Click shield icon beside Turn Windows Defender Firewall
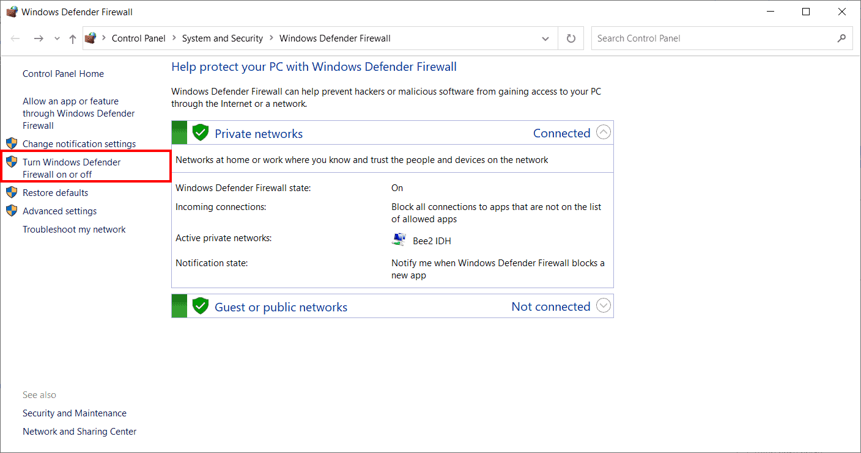 pos(12,162)
